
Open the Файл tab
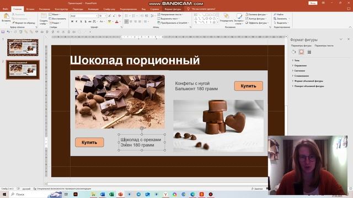pos(5,9)
